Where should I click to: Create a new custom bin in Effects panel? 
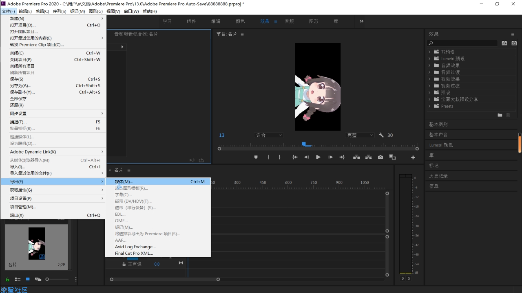(x=500, y=115)
